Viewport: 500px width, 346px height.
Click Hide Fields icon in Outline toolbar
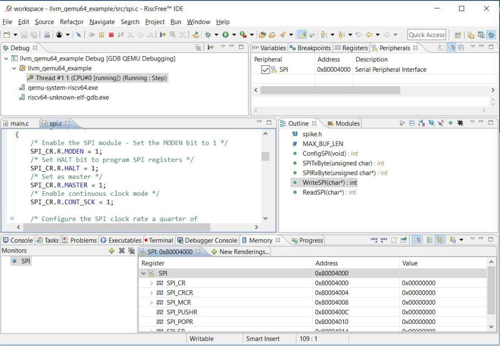coord(431,123)
